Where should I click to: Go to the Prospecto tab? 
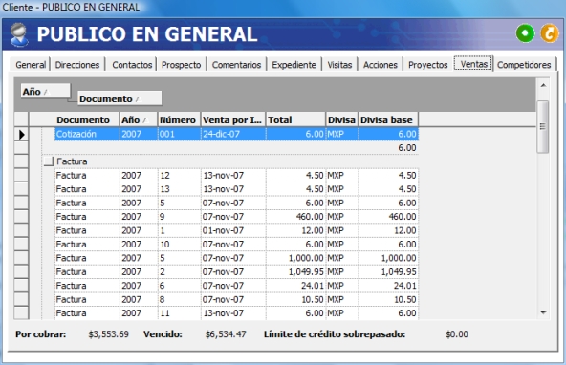click(182, 65)
